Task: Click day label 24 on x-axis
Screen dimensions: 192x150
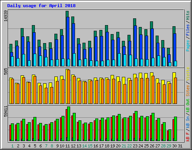Action: coord(141,146)
